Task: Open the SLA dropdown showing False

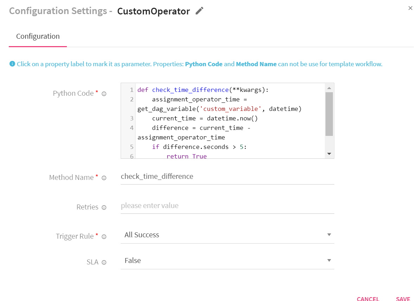Action: [329, 260]
